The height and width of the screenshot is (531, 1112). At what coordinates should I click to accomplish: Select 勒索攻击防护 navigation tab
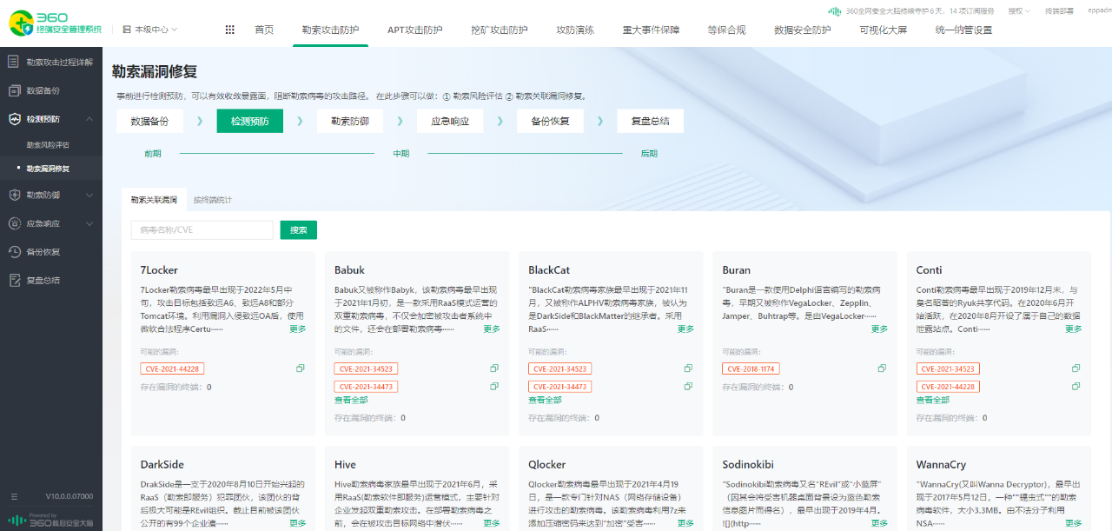point(330,30)
